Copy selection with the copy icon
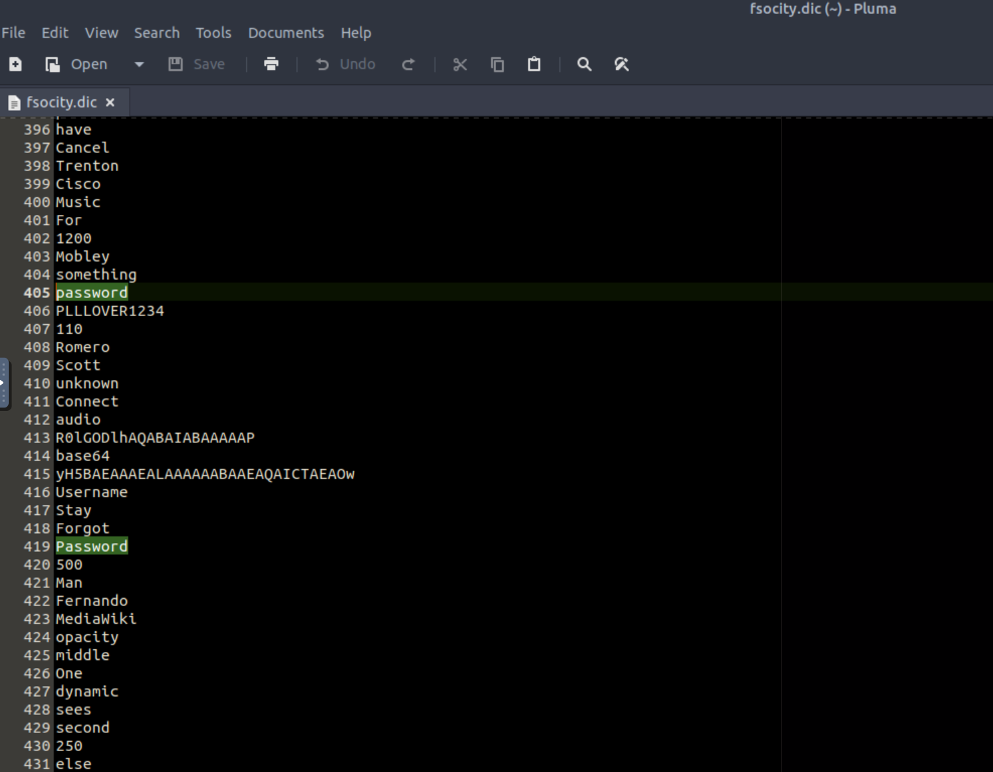This screenshot has width=993, height=772. 498,64
